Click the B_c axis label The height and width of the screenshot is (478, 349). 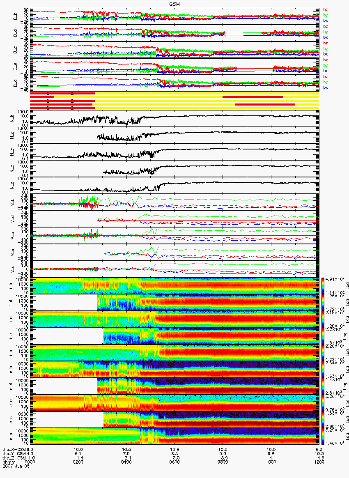tap(15, 50)
